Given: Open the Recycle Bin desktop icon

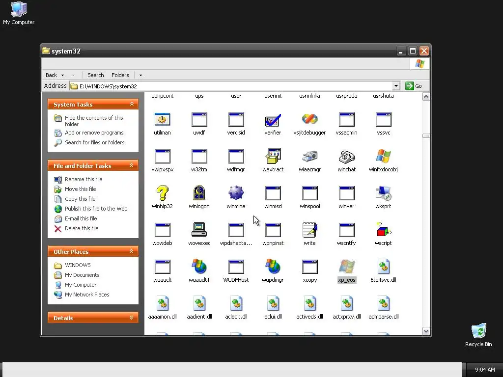Looking at the screenshot, I should tap(478, 335).
